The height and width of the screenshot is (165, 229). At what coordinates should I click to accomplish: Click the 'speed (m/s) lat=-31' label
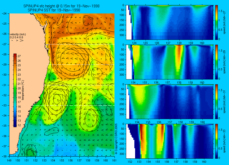[224, 102]
